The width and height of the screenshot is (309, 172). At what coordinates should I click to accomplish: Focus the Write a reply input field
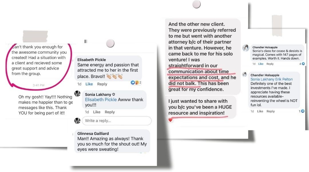(117, 121)
